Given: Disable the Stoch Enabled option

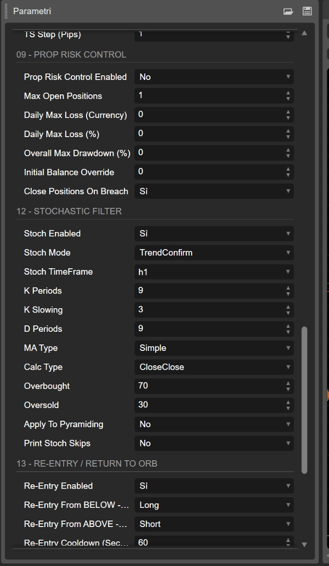Looking at the screenshot, I should 214,233.
